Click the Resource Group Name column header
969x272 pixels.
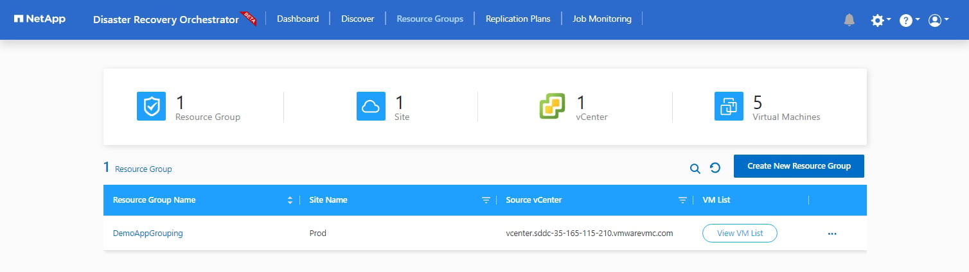pyautogui.click(x=154, y=200)
